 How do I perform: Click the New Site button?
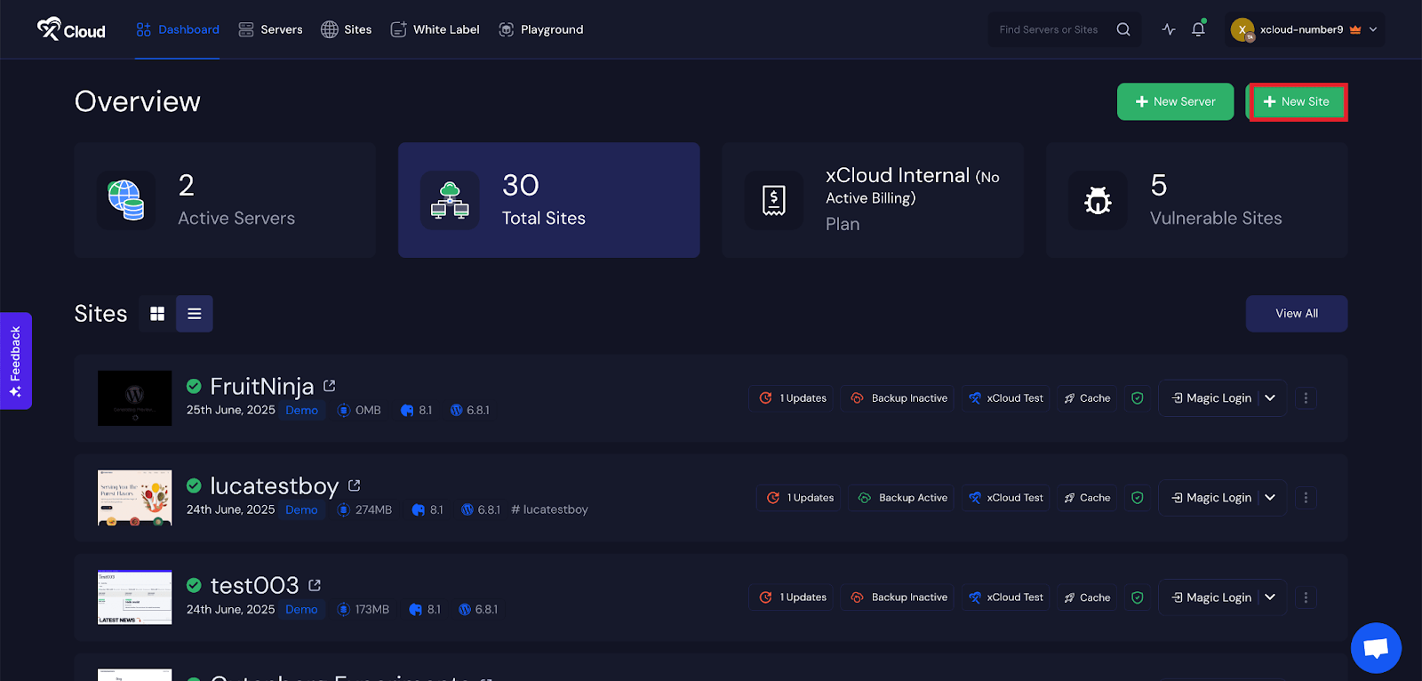click(x=1297, y=101)
